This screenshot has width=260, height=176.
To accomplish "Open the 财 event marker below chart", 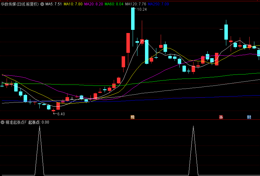I will coord(249,117).
